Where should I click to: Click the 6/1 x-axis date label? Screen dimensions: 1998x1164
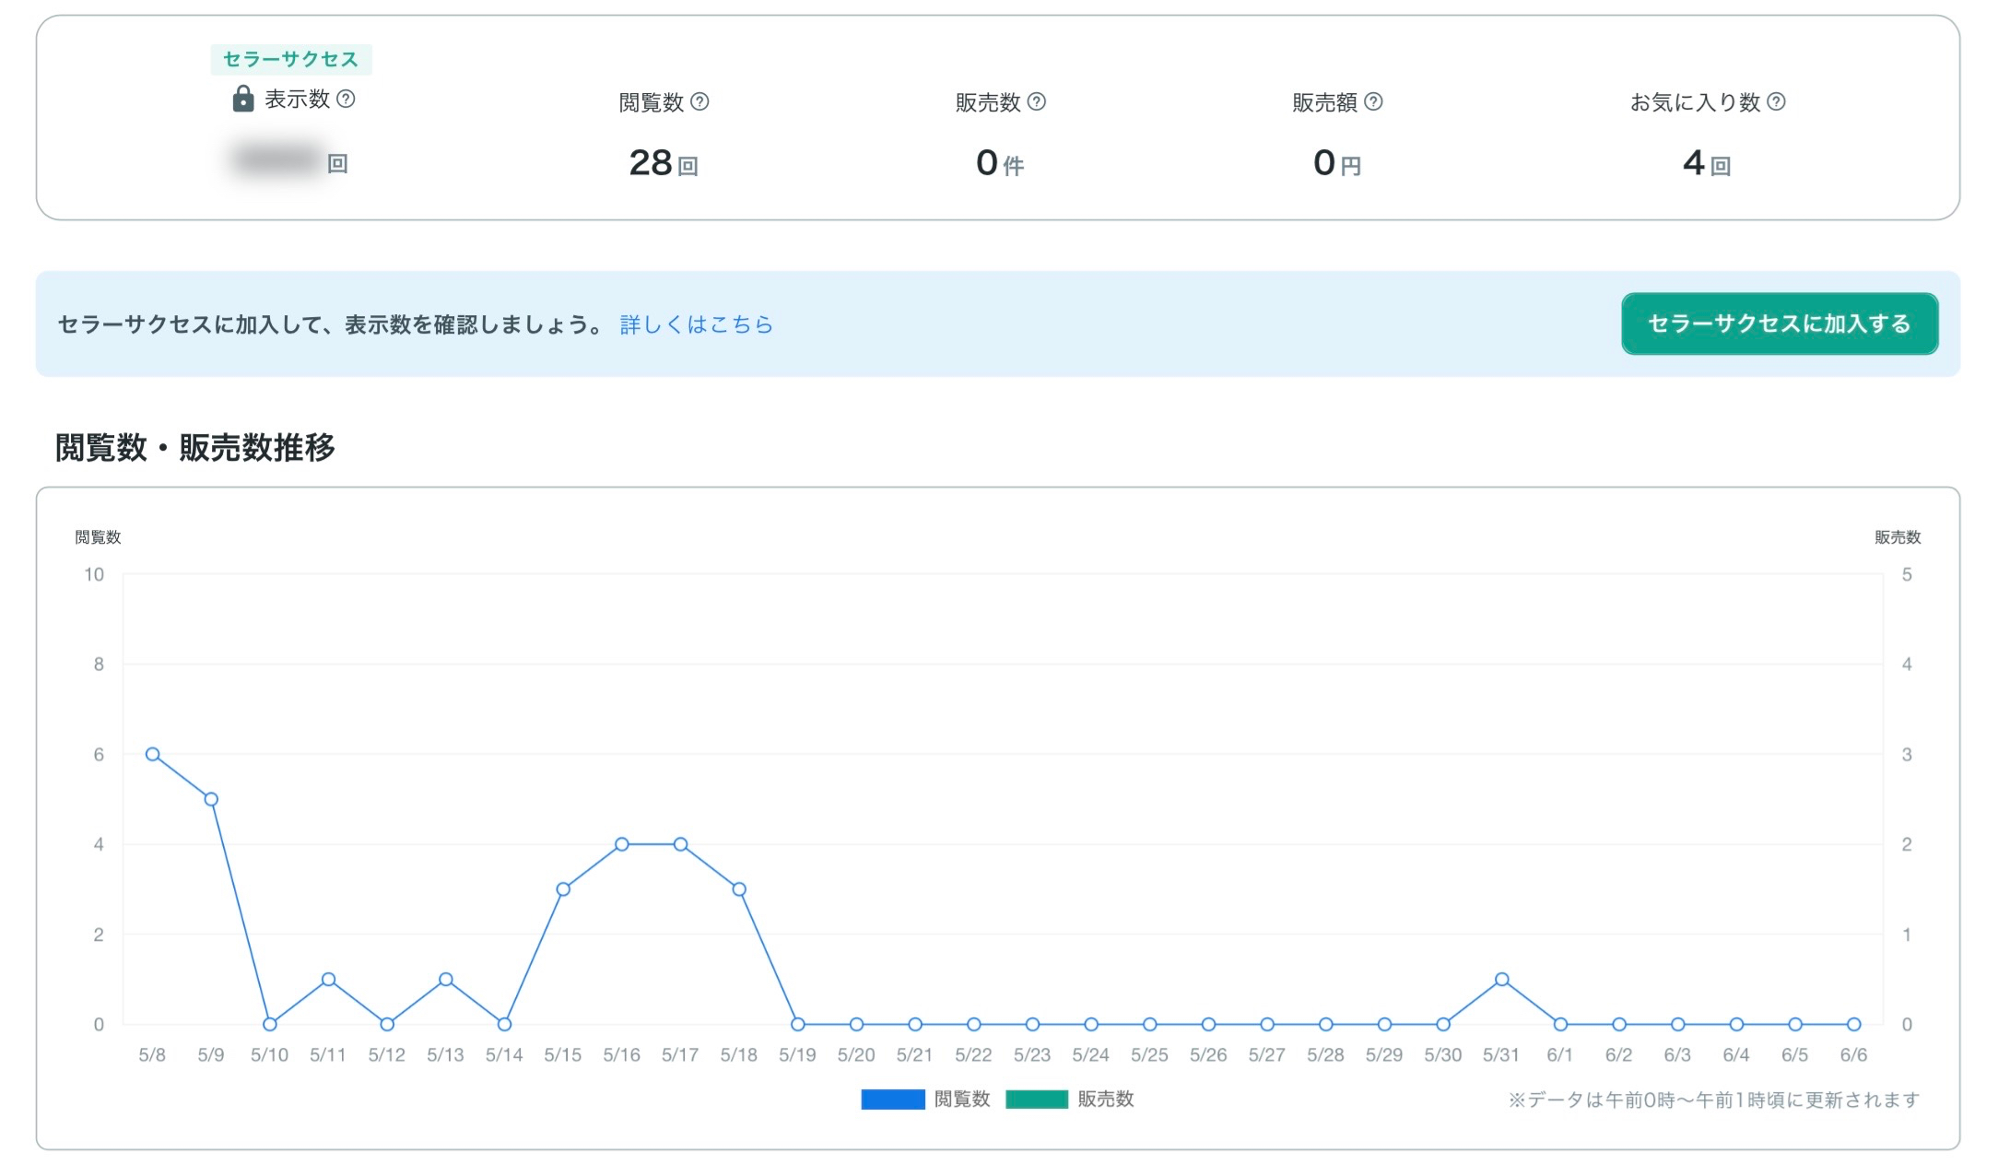[1560, 1055]
